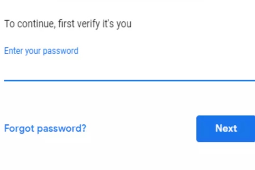
Task: Click the verification prompt heading
Action: tap(68, 23)
